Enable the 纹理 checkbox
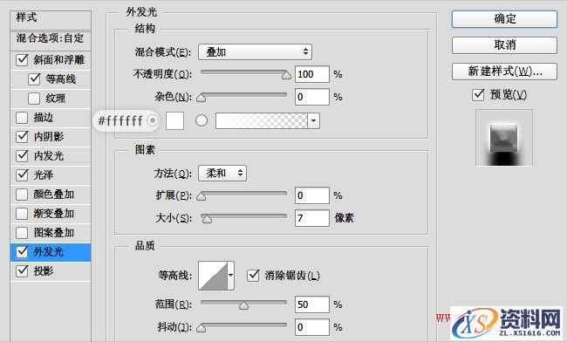This screenshot has width=567, height=342. [x=34, y=98]
